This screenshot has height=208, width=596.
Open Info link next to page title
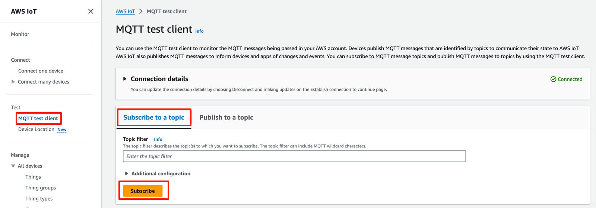point(199,31)
